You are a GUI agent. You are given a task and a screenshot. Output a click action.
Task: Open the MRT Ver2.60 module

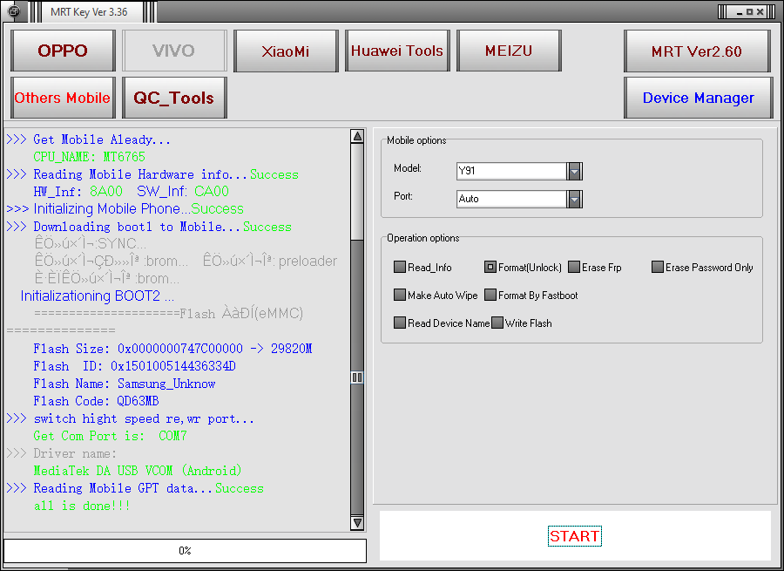697,51
